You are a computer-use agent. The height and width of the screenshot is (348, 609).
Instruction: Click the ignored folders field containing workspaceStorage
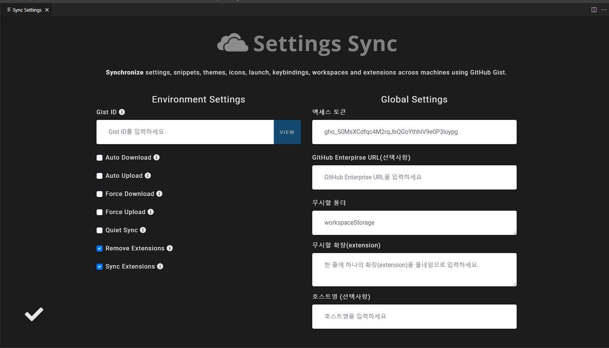tap(414, 223)
